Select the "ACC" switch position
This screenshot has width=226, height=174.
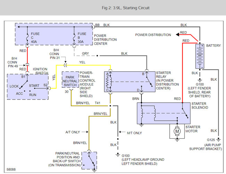[19, 94]
